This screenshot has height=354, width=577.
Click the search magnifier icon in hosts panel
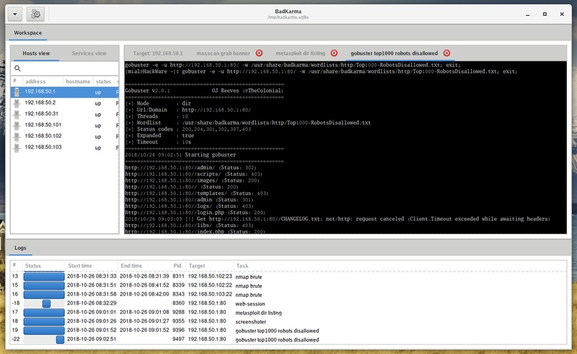pyautogui.click(x=18, y=69)
